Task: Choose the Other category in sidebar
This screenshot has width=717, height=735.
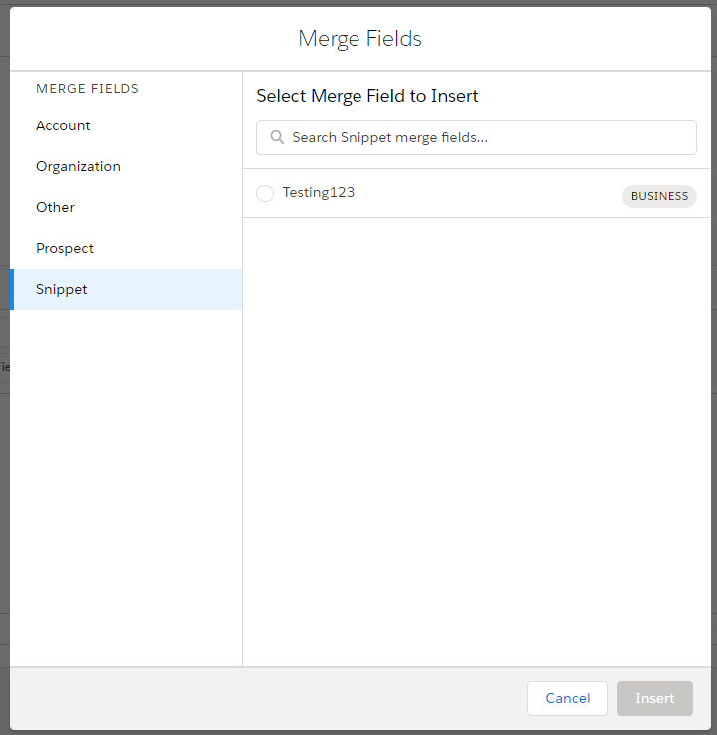Action: click(x=55, y=207)
